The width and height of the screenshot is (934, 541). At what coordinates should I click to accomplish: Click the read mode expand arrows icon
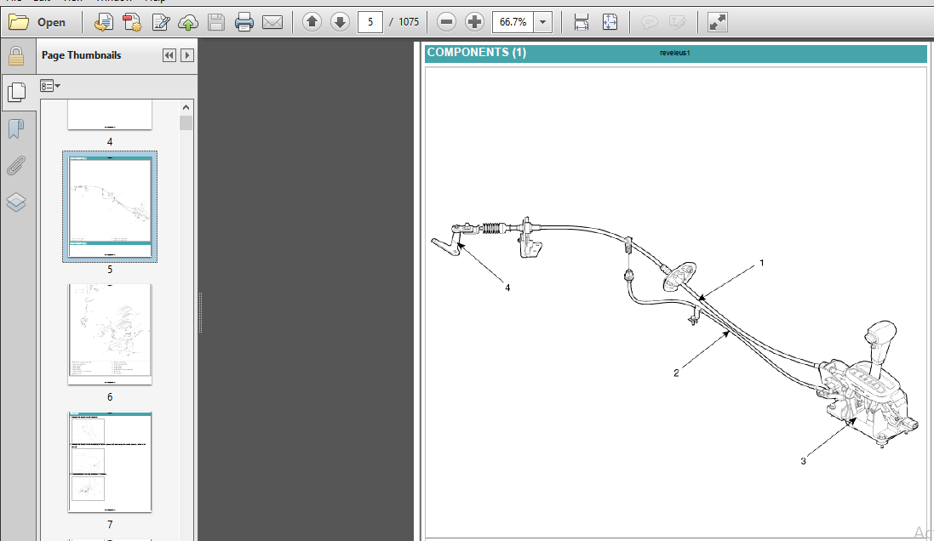(x=717, y=23)
